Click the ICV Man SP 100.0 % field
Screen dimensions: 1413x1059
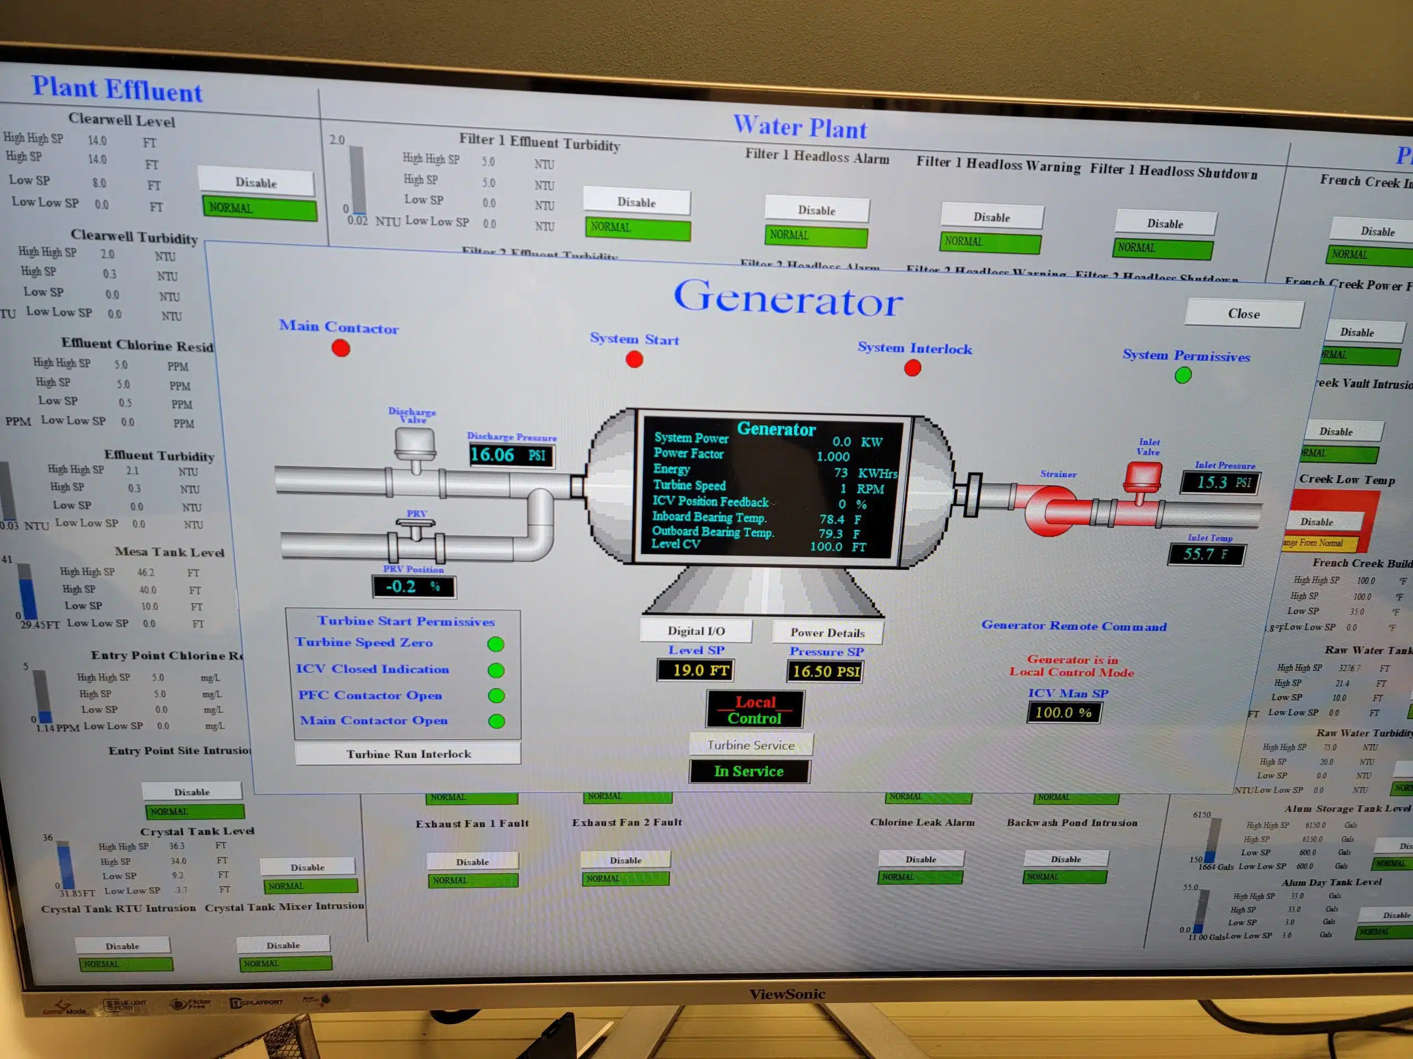[1063, 713]
